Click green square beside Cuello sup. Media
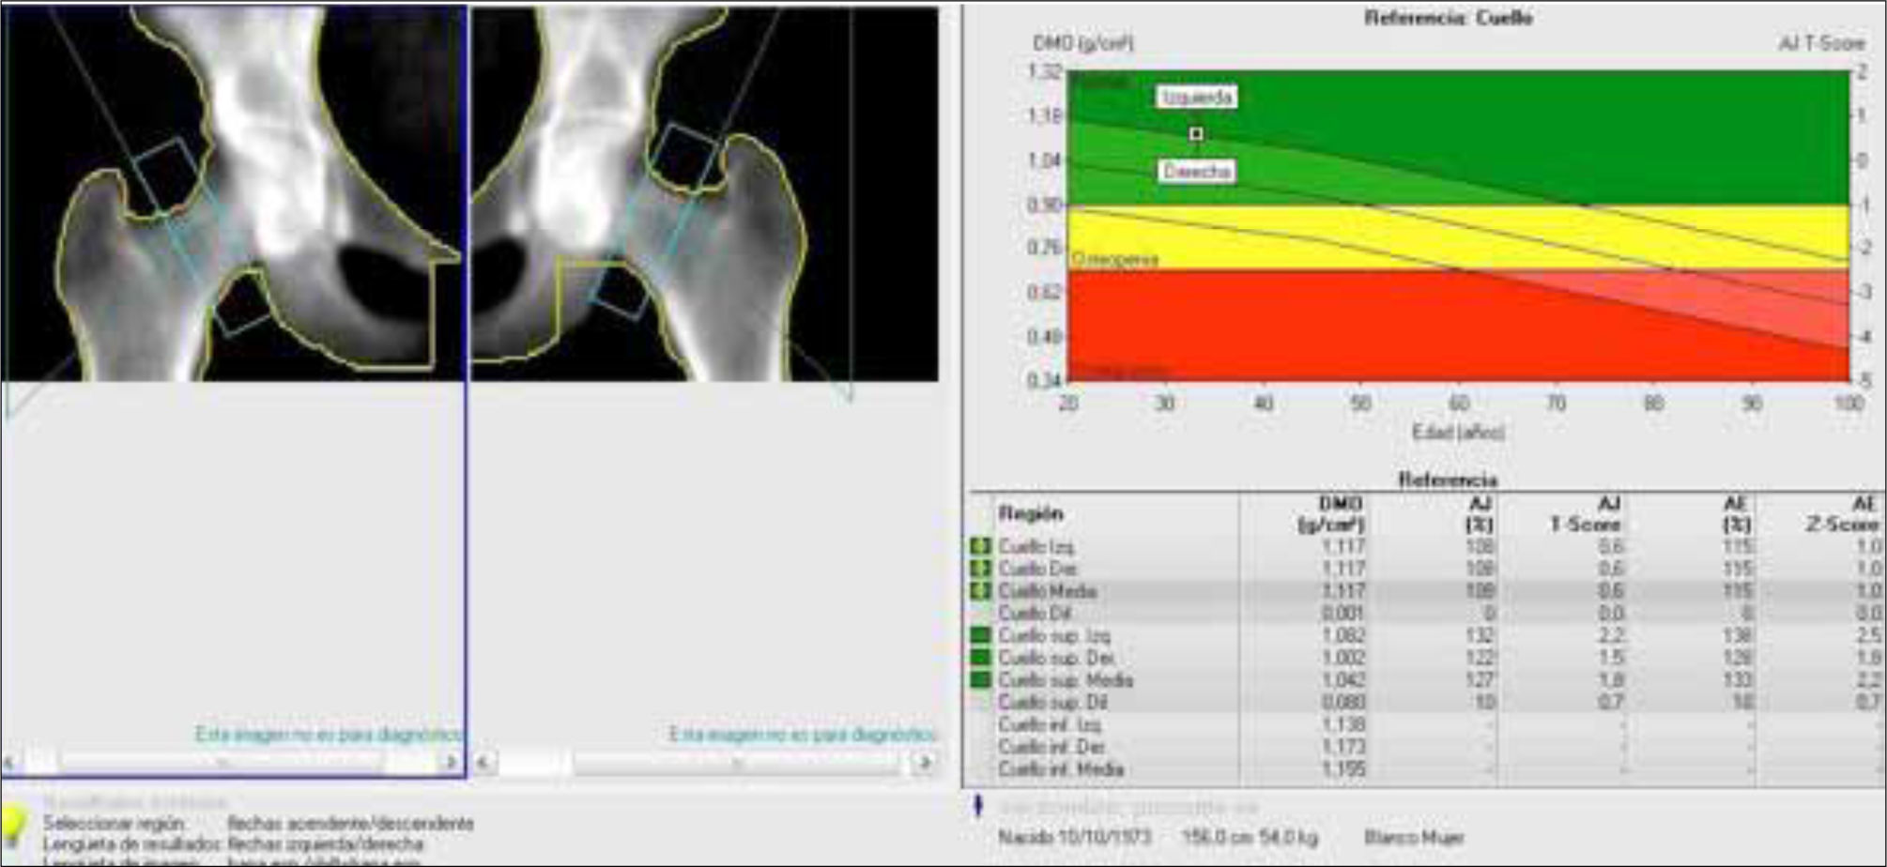Screen dimensions: 1887x867 point(981,680)
